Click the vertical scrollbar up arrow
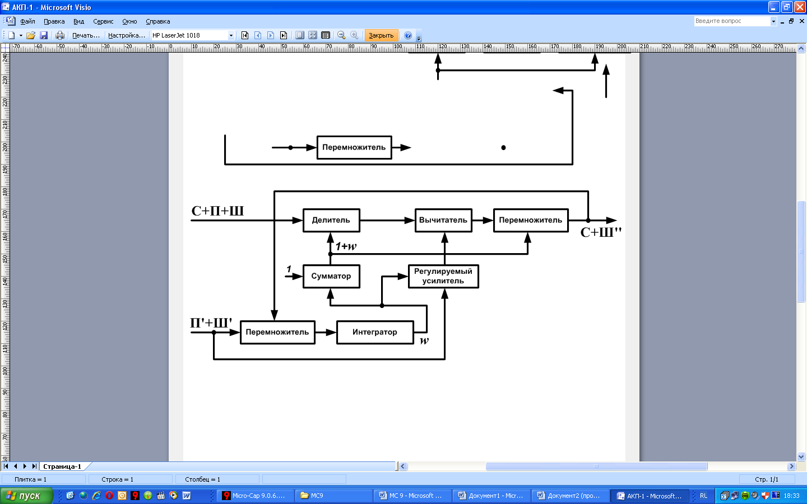Image resolution: width=807 pixels, height=504 pixels. coord(801,48)
